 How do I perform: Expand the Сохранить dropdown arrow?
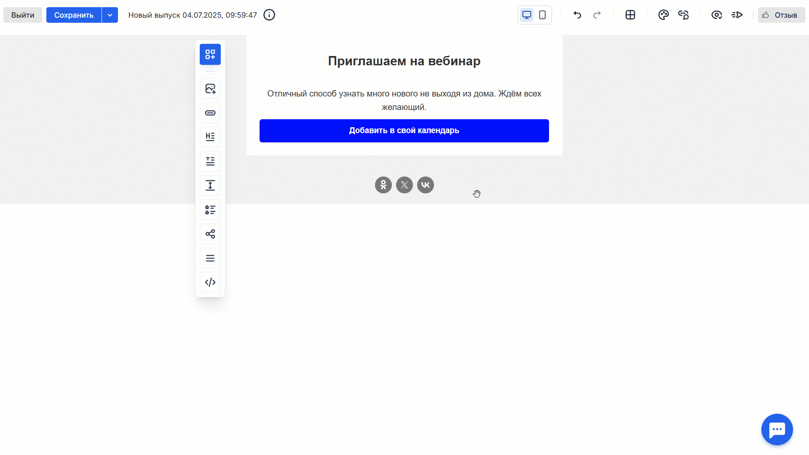coord(110,15)
